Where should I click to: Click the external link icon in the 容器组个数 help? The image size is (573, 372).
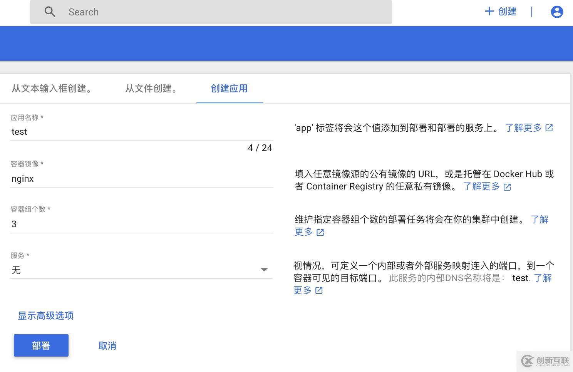coord(320,232)
